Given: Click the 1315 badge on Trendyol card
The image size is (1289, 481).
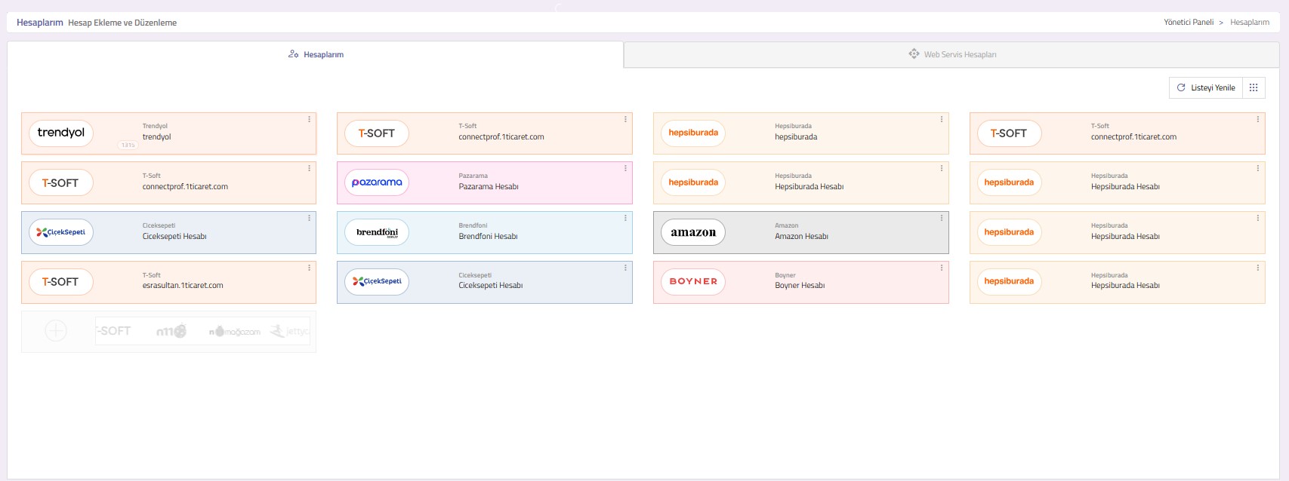Looking at the screenshot, I should 128,145.
